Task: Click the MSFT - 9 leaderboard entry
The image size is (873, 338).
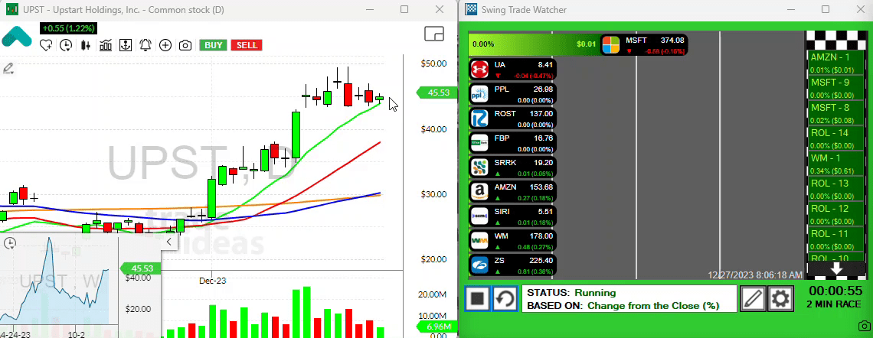Action: click(x=835, y=89)
